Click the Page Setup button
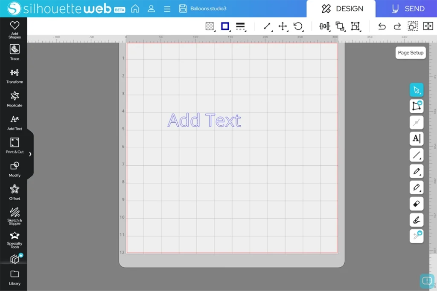The height and width of the screenshot is (291, 437). (x=411, y=53)
